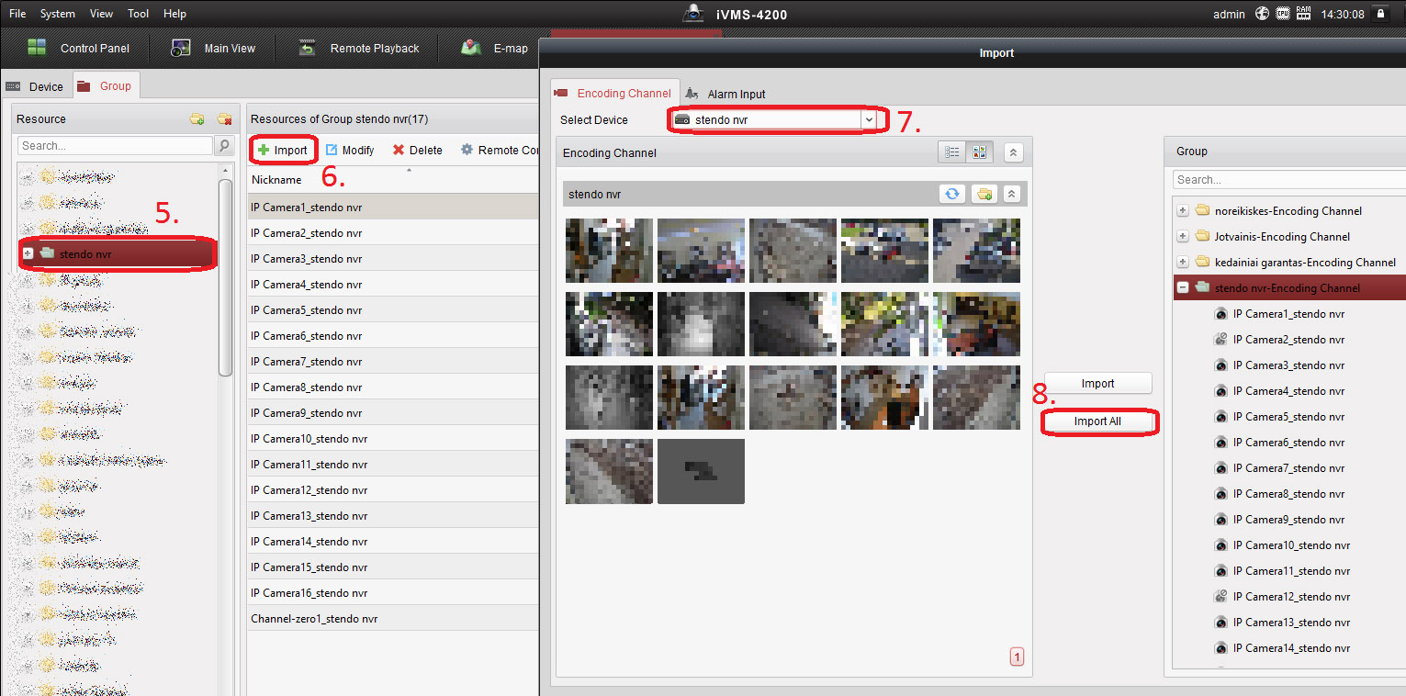Open the File menu
Image resolution: width=1406 pixels, height=696 pixels.
[17, 14]
